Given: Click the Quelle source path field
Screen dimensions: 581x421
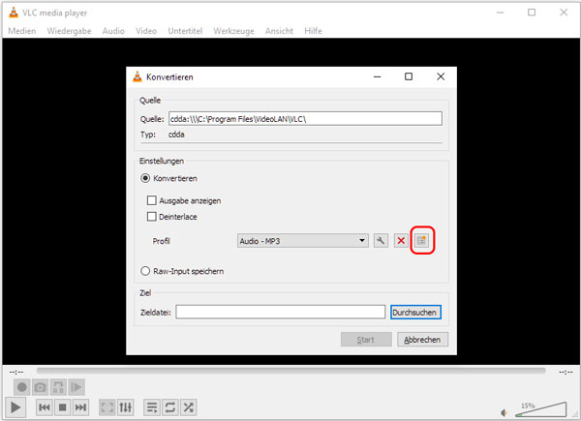Looking at the screenshot, I should point(305,119).
